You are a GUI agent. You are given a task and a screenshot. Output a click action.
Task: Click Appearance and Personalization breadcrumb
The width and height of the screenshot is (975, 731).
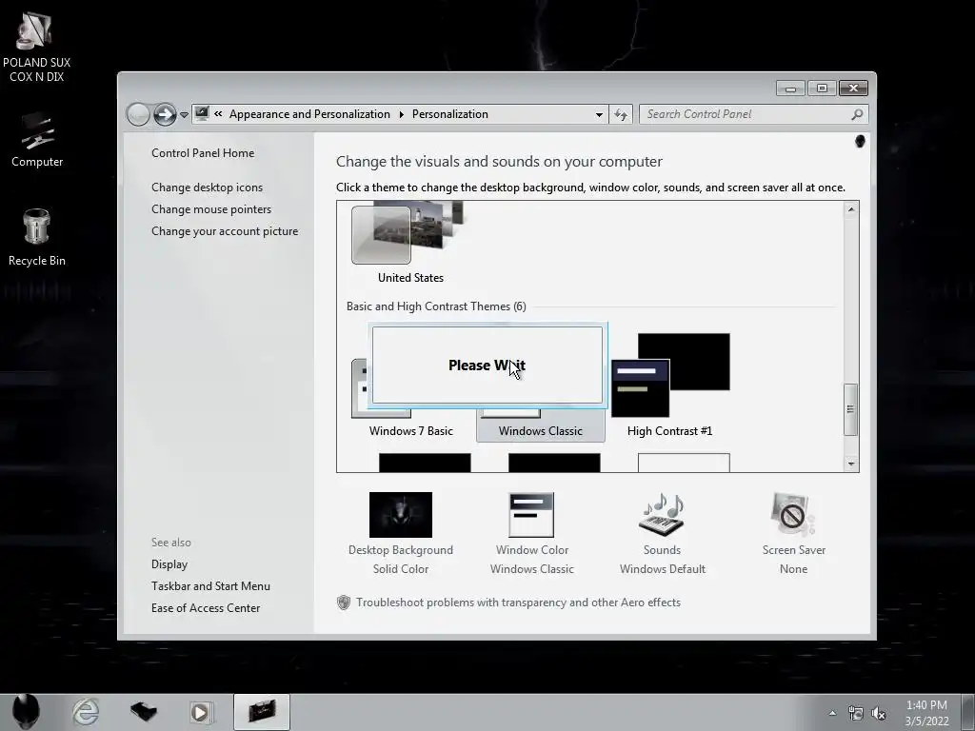point(309,114)
